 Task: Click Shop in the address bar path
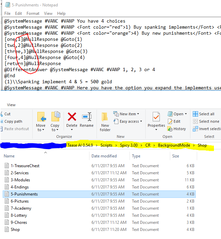pos(202,145)
